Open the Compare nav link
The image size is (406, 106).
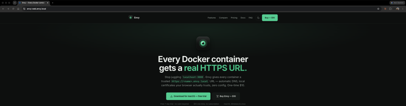pos(223,18)
